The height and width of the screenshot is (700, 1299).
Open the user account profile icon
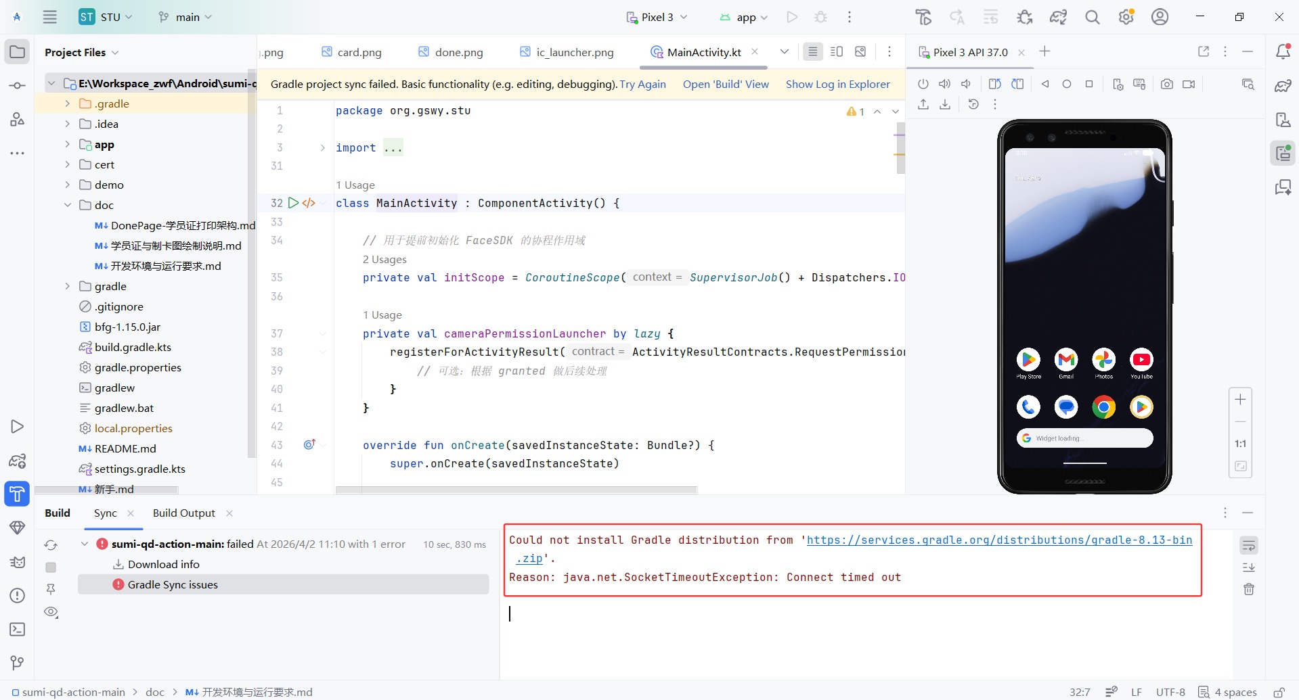tap(1160, 17)
